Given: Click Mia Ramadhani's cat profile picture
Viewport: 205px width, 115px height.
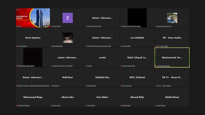Looking at the screenshot, I should 68,38.
